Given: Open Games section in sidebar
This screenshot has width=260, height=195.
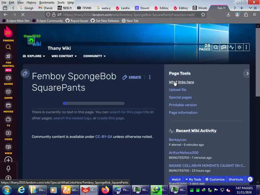Looking at the screenshot, I should 8,80.
